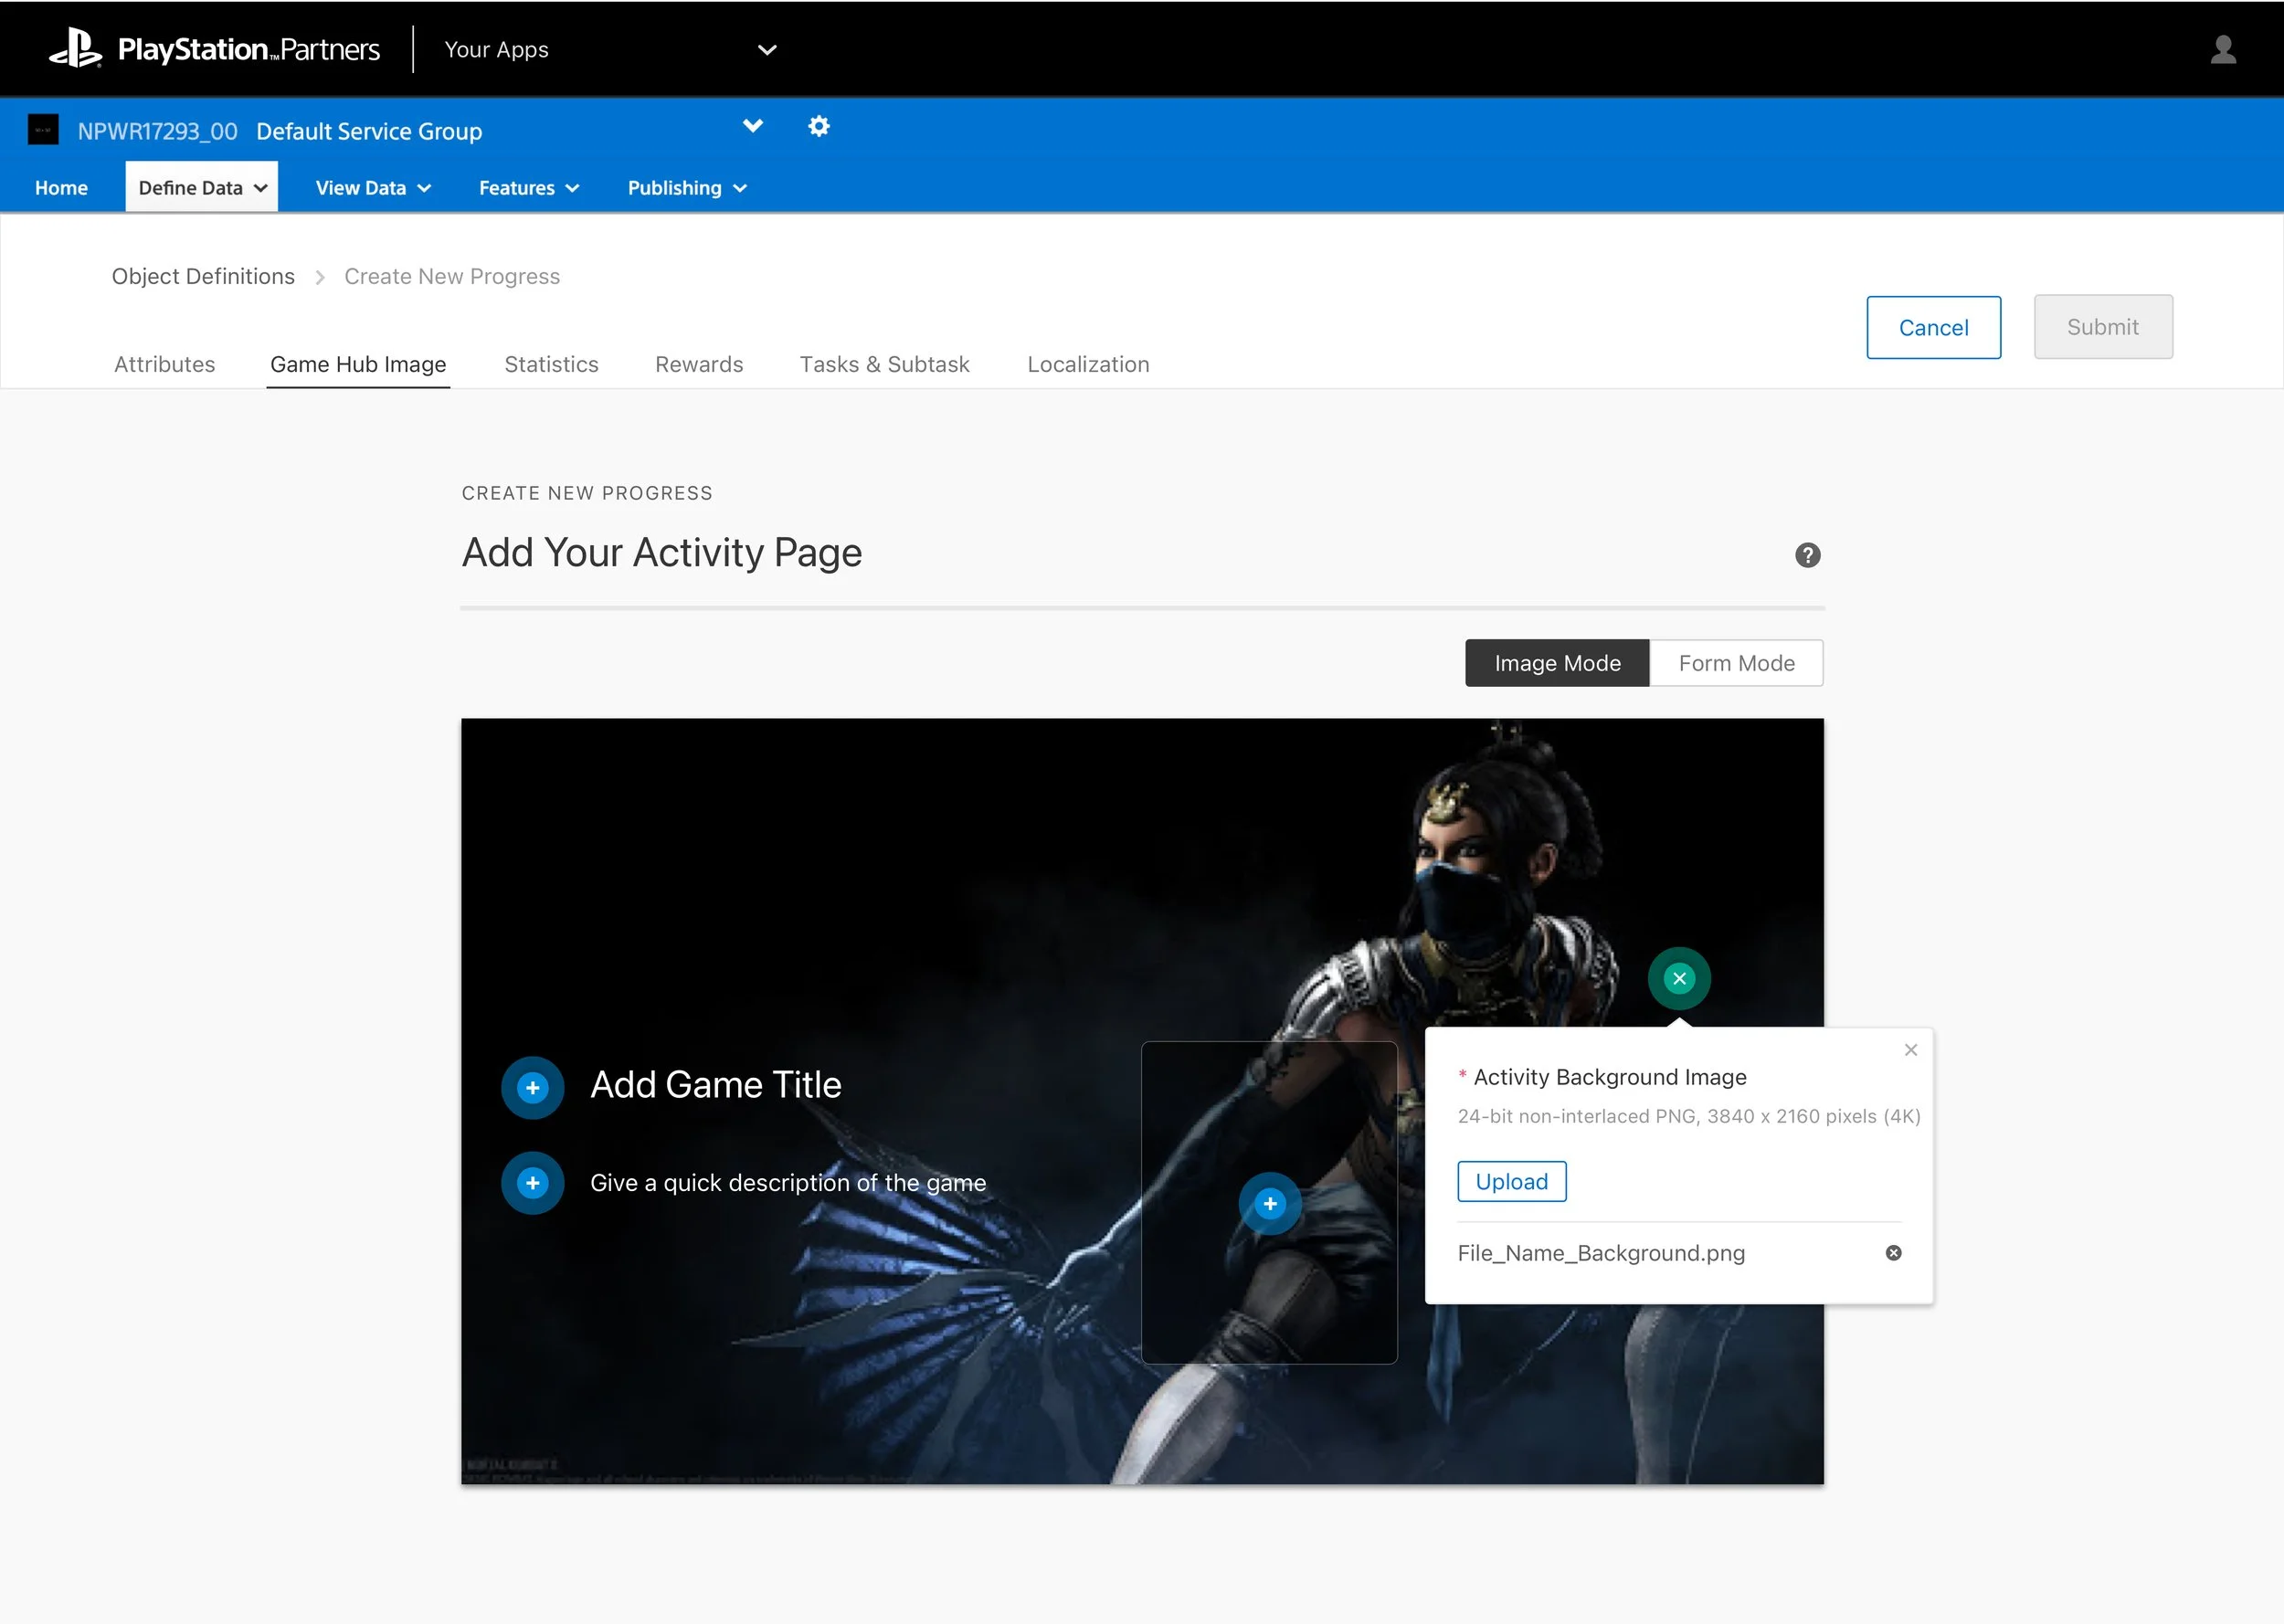Close the Activity Background Image popup
This screenshot has height=1624, width=2284.
(1910, 1049)
